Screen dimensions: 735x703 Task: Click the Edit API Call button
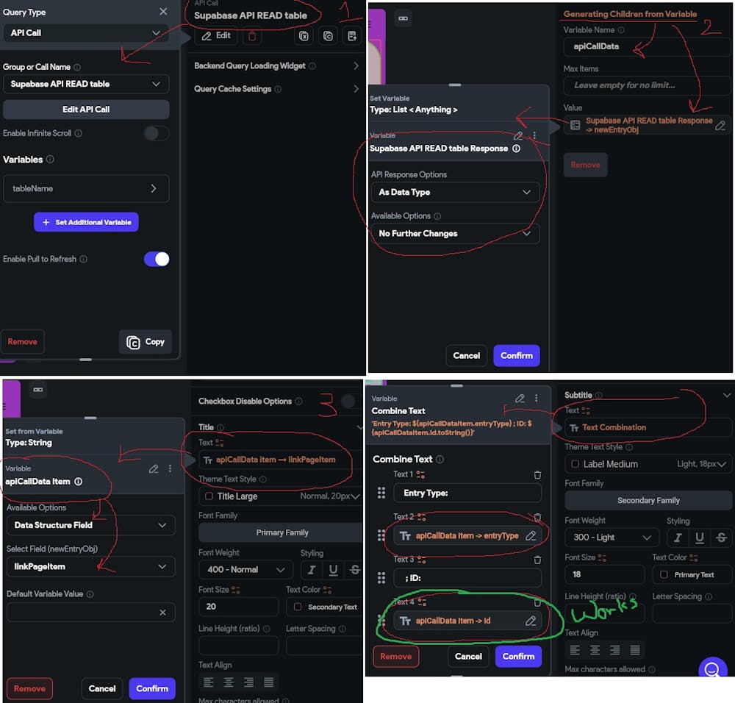[x=86, y=110]
